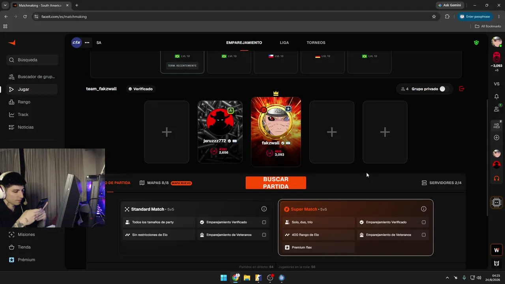The image size is (505, 284).
Task: Open the All Bookmarks folder
Action: [x=488, y=26]
